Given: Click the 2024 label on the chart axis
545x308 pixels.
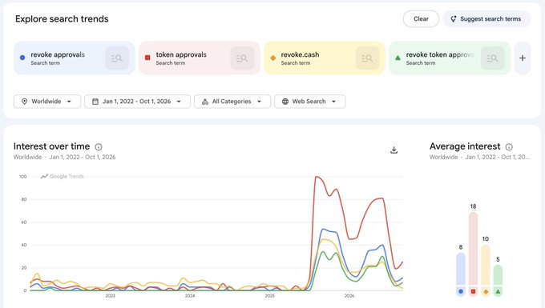Looking at the screenshot, I should [190, 296].
